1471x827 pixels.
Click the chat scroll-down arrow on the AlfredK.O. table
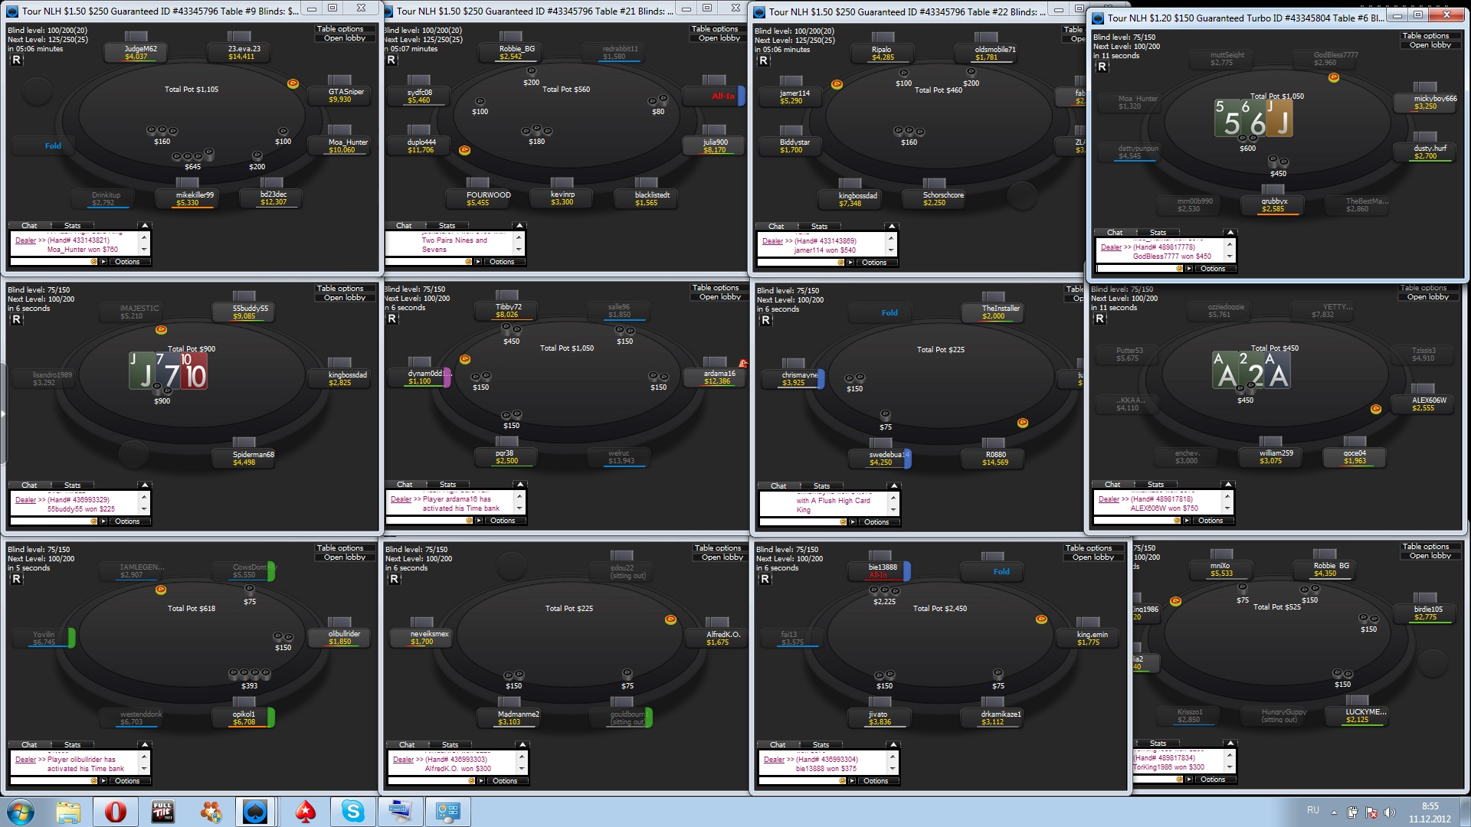tap(522, 769)
